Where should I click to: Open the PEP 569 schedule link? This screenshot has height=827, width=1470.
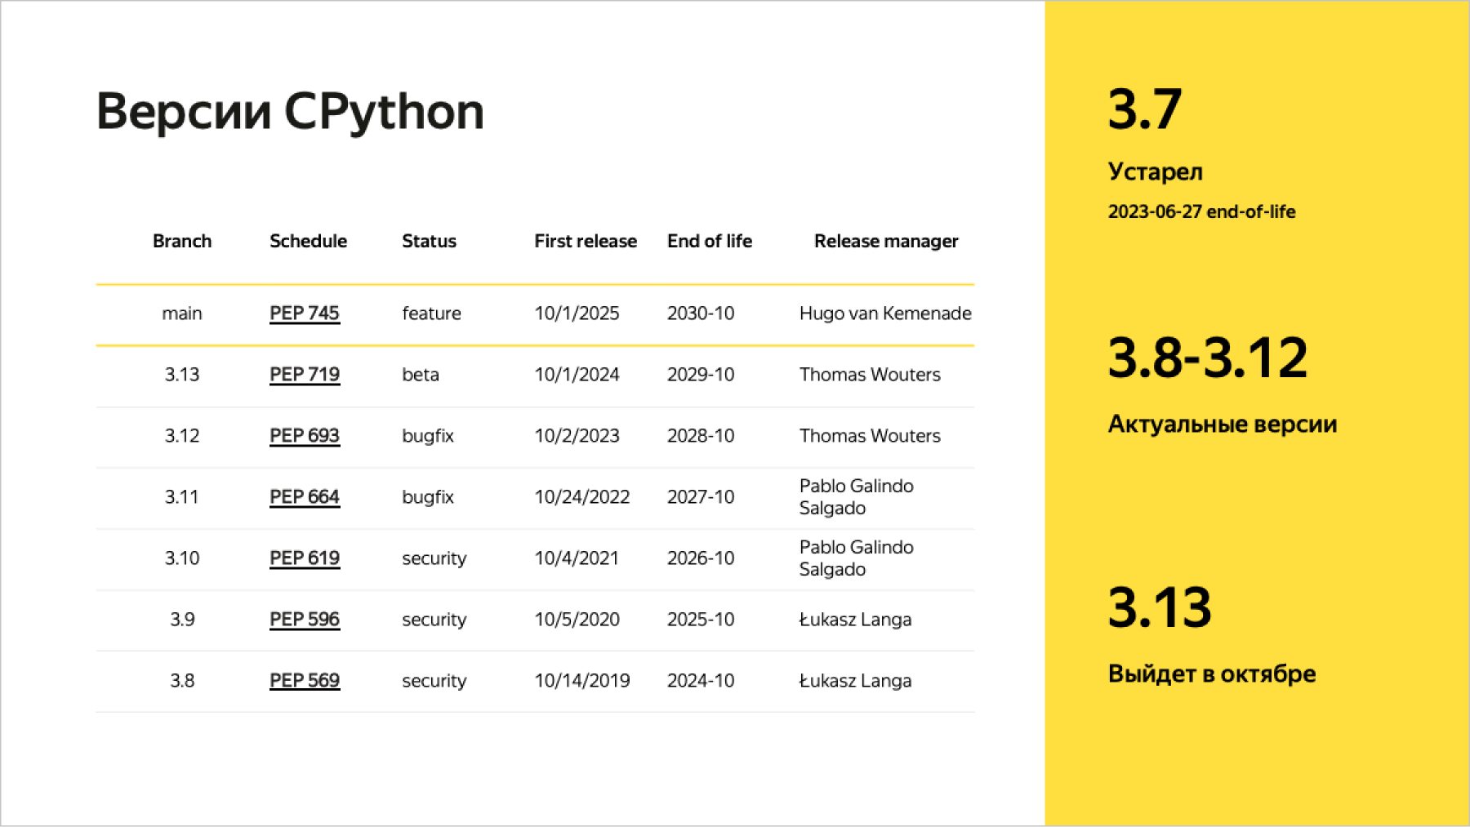[x=304, y=681]
